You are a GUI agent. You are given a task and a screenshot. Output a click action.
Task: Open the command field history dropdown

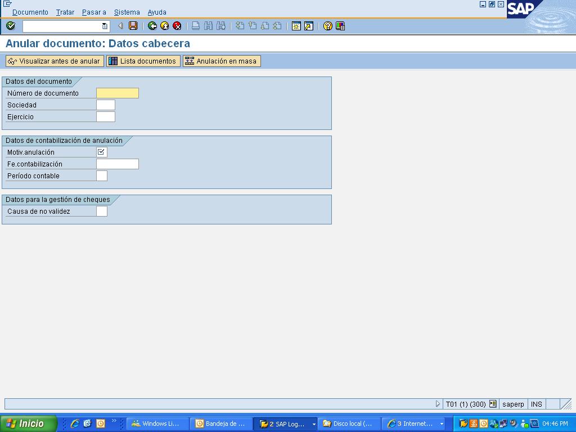105,26
